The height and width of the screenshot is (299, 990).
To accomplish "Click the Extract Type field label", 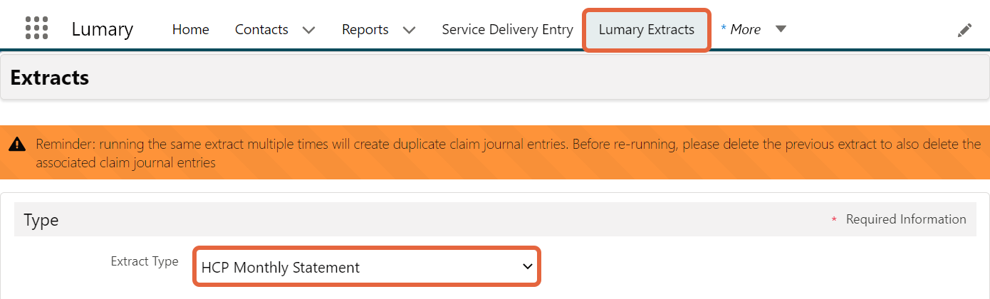I will point(145,261).
